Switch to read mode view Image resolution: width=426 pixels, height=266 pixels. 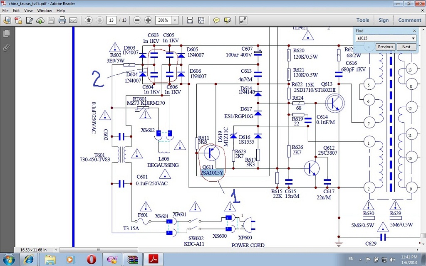pyautogui.click(x=243, y=20)
